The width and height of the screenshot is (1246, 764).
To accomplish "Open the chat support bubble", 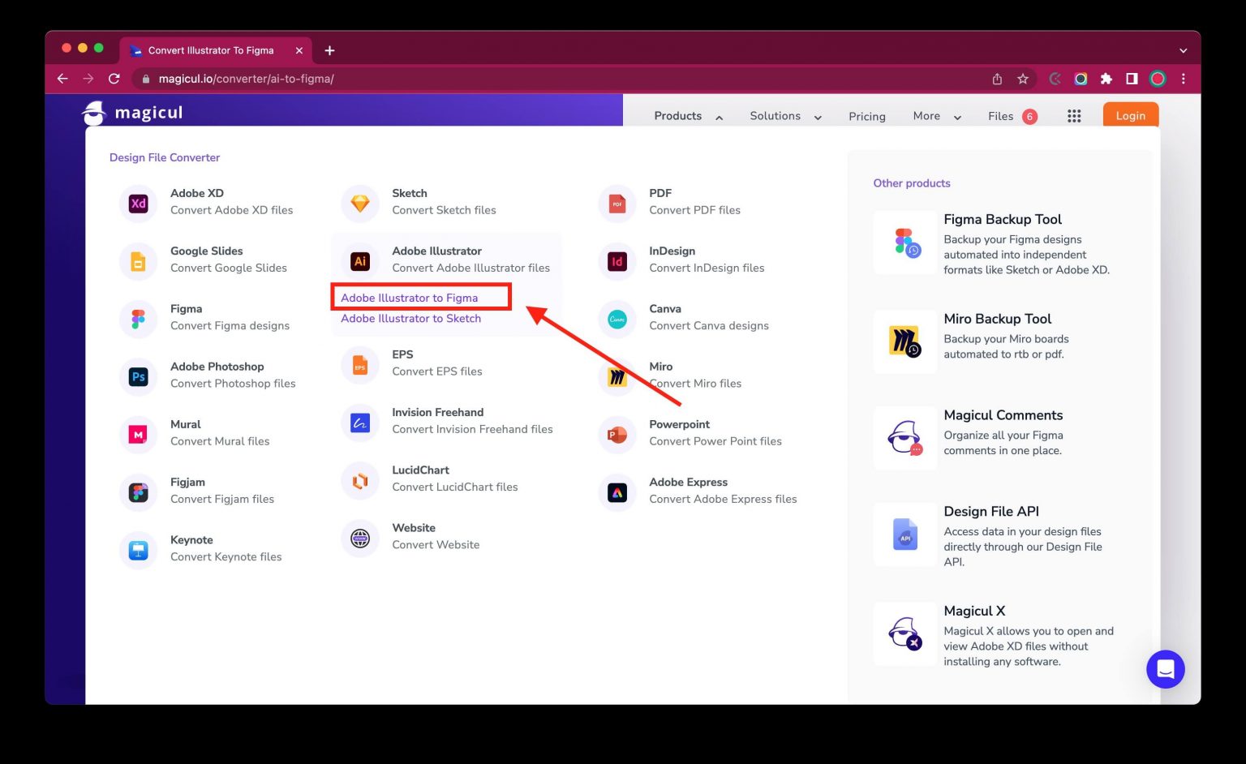I will point(1166,669).
